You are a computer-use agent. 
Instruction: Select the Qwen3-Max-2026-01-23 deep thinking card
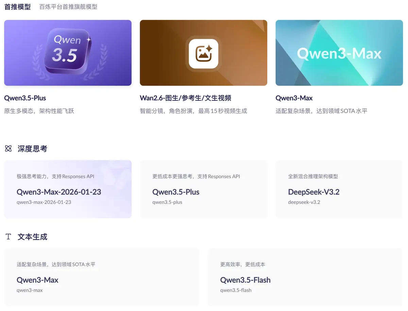coord(68,189)
